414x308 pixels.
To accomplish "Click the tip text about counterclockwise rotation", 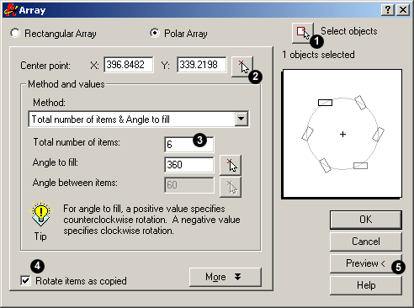I will point(151,220).
